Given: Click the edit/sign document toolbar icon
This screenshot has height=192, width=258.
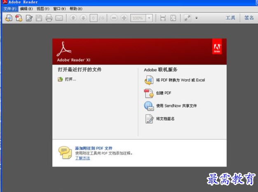Looking at the screenshot, I should (29, 18).
